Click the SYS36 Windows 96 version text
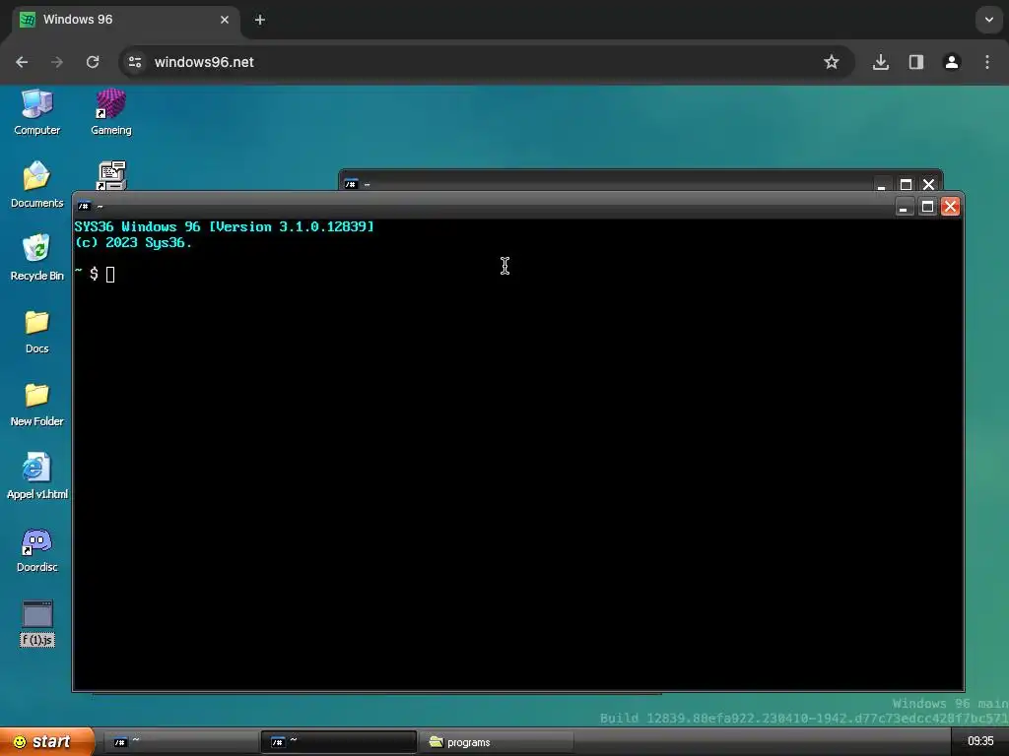 pyautogui.click(x=224, y=226)
